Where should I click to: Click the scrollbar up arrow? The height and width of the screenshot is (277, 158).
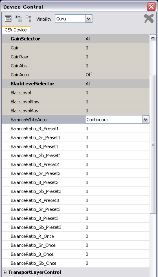153,38
